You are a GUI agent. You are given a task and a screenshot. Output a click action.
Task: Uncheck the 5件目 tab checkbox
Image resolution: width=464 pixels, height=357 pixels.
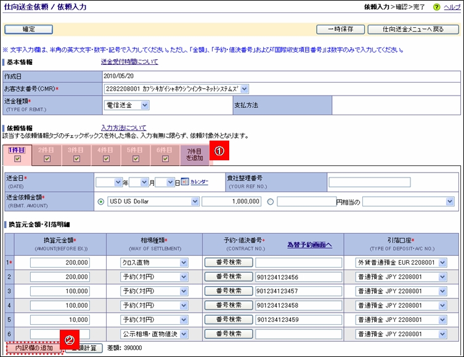point(136,159)
